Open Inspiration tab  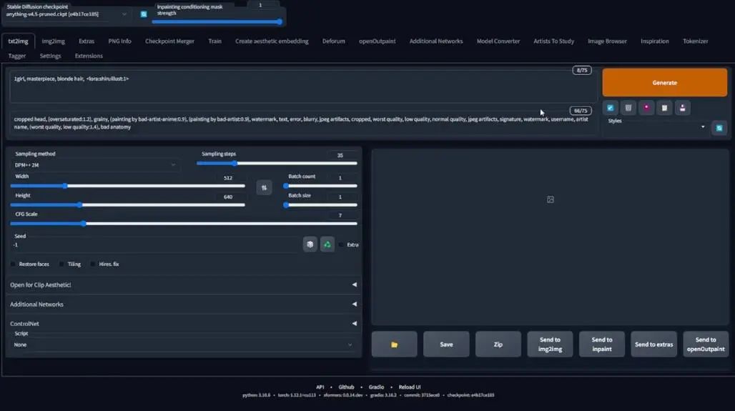point(655,41)
